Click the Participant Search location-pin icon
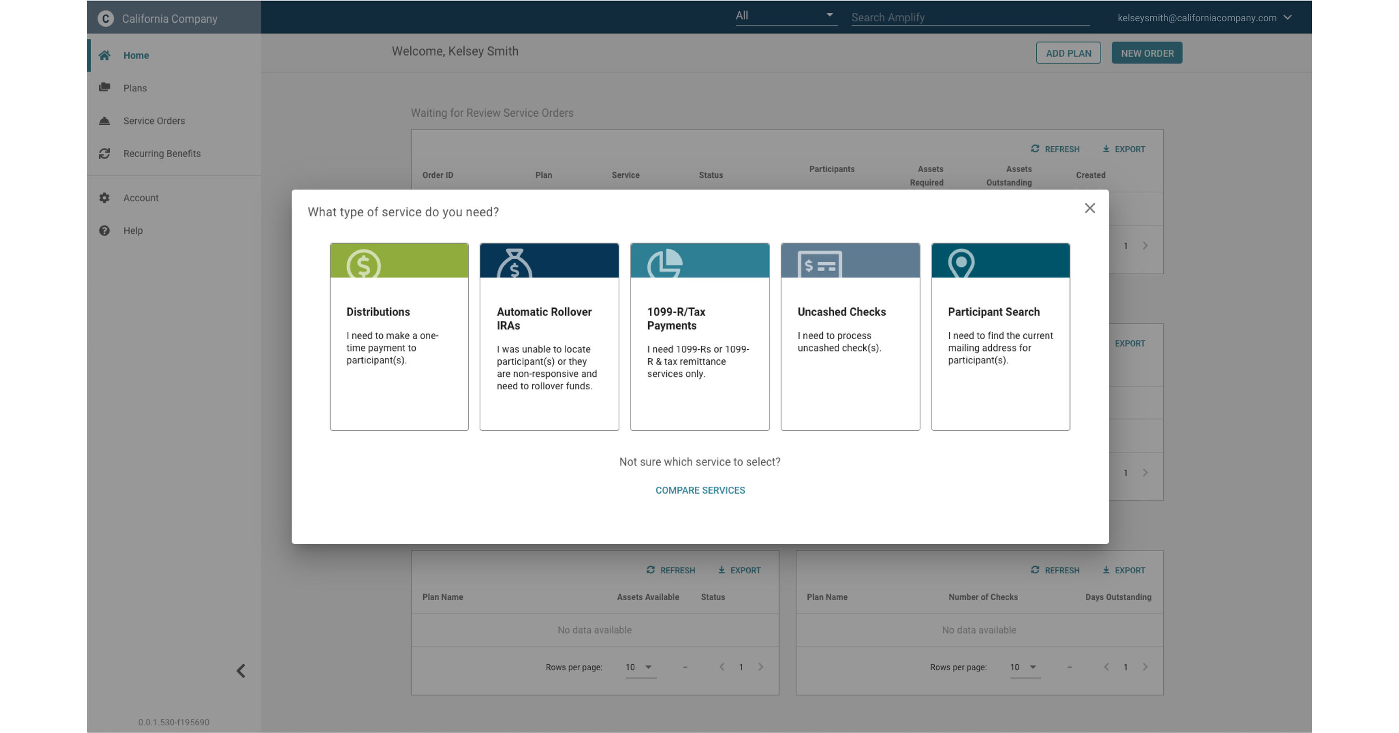The image size is (1399, 733). click(961, 263)
